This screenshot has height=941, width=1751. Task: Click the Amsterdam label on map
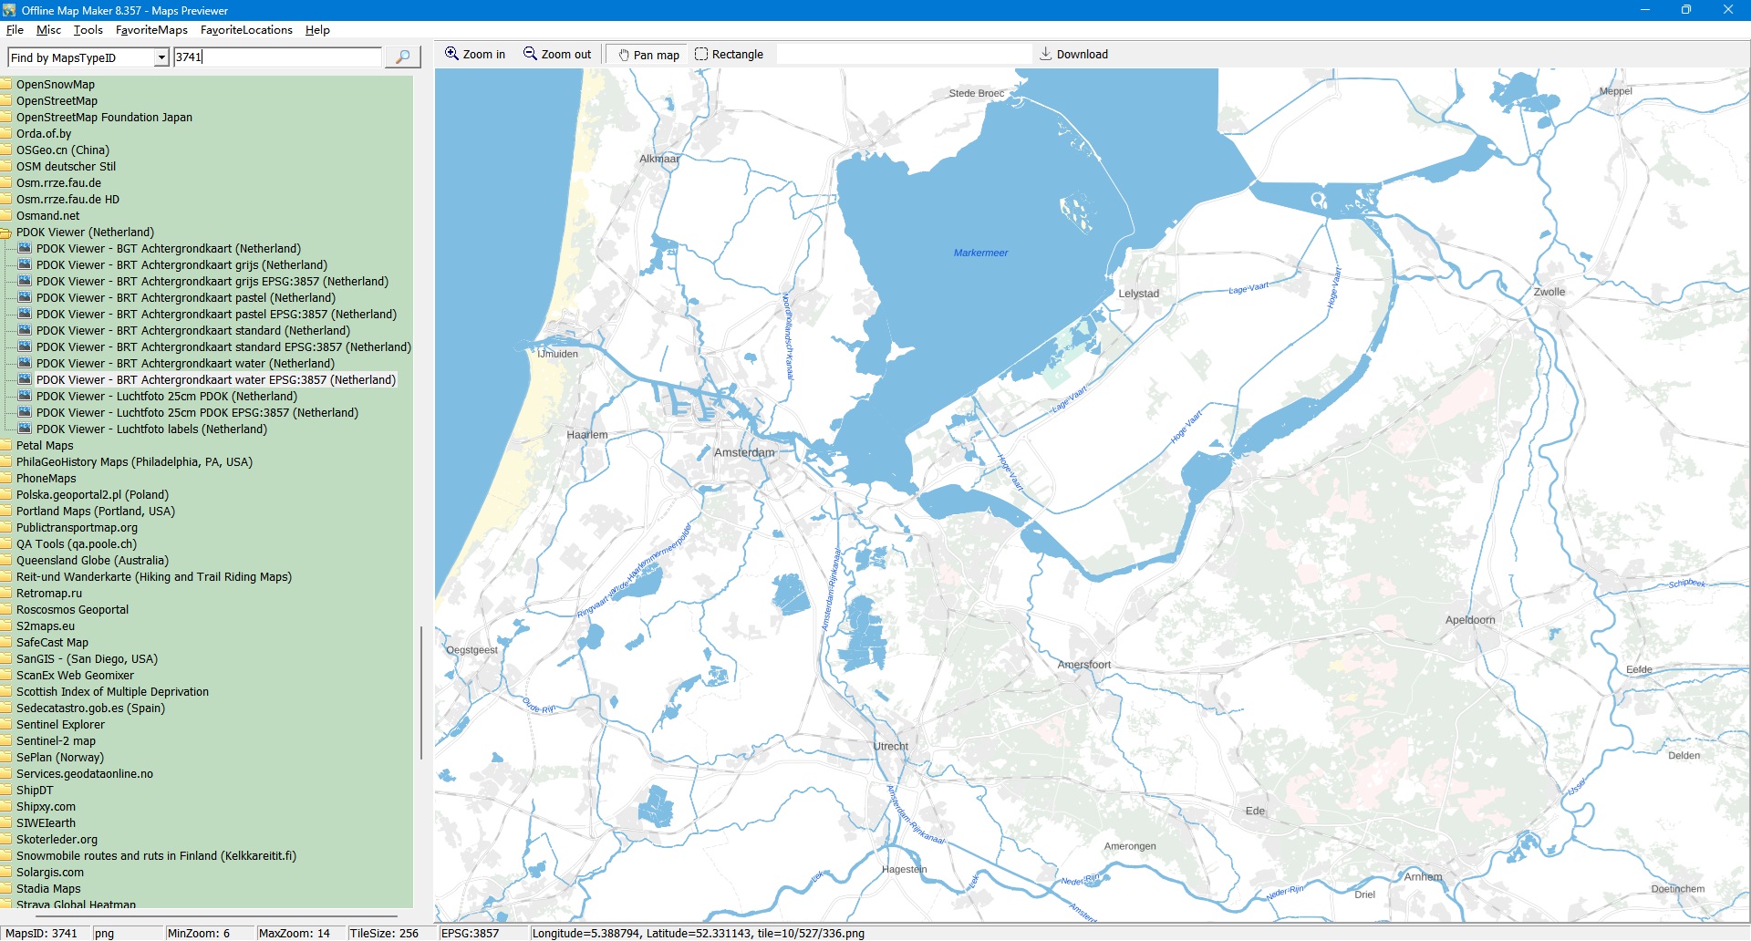pyautogui.click(x=744, y=453)
